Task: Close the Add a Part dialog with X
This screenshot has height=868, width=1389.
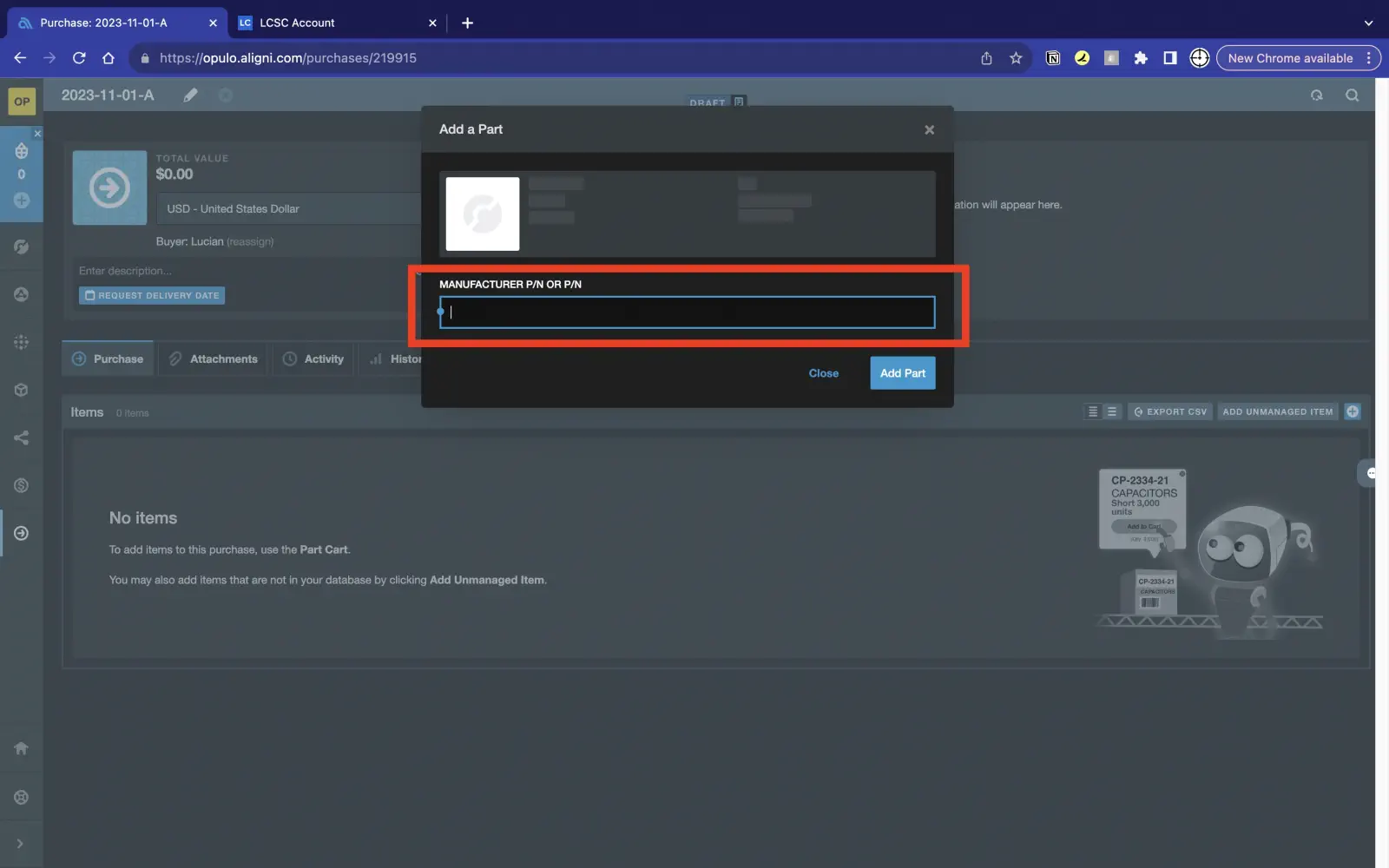Action: pyautogui.click(x=929, y=130)
